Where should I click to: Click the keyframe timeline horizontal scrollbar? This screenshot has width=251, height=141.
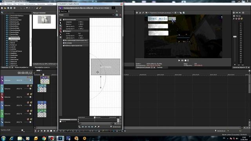pyautogui.click(x=96, y=124)
